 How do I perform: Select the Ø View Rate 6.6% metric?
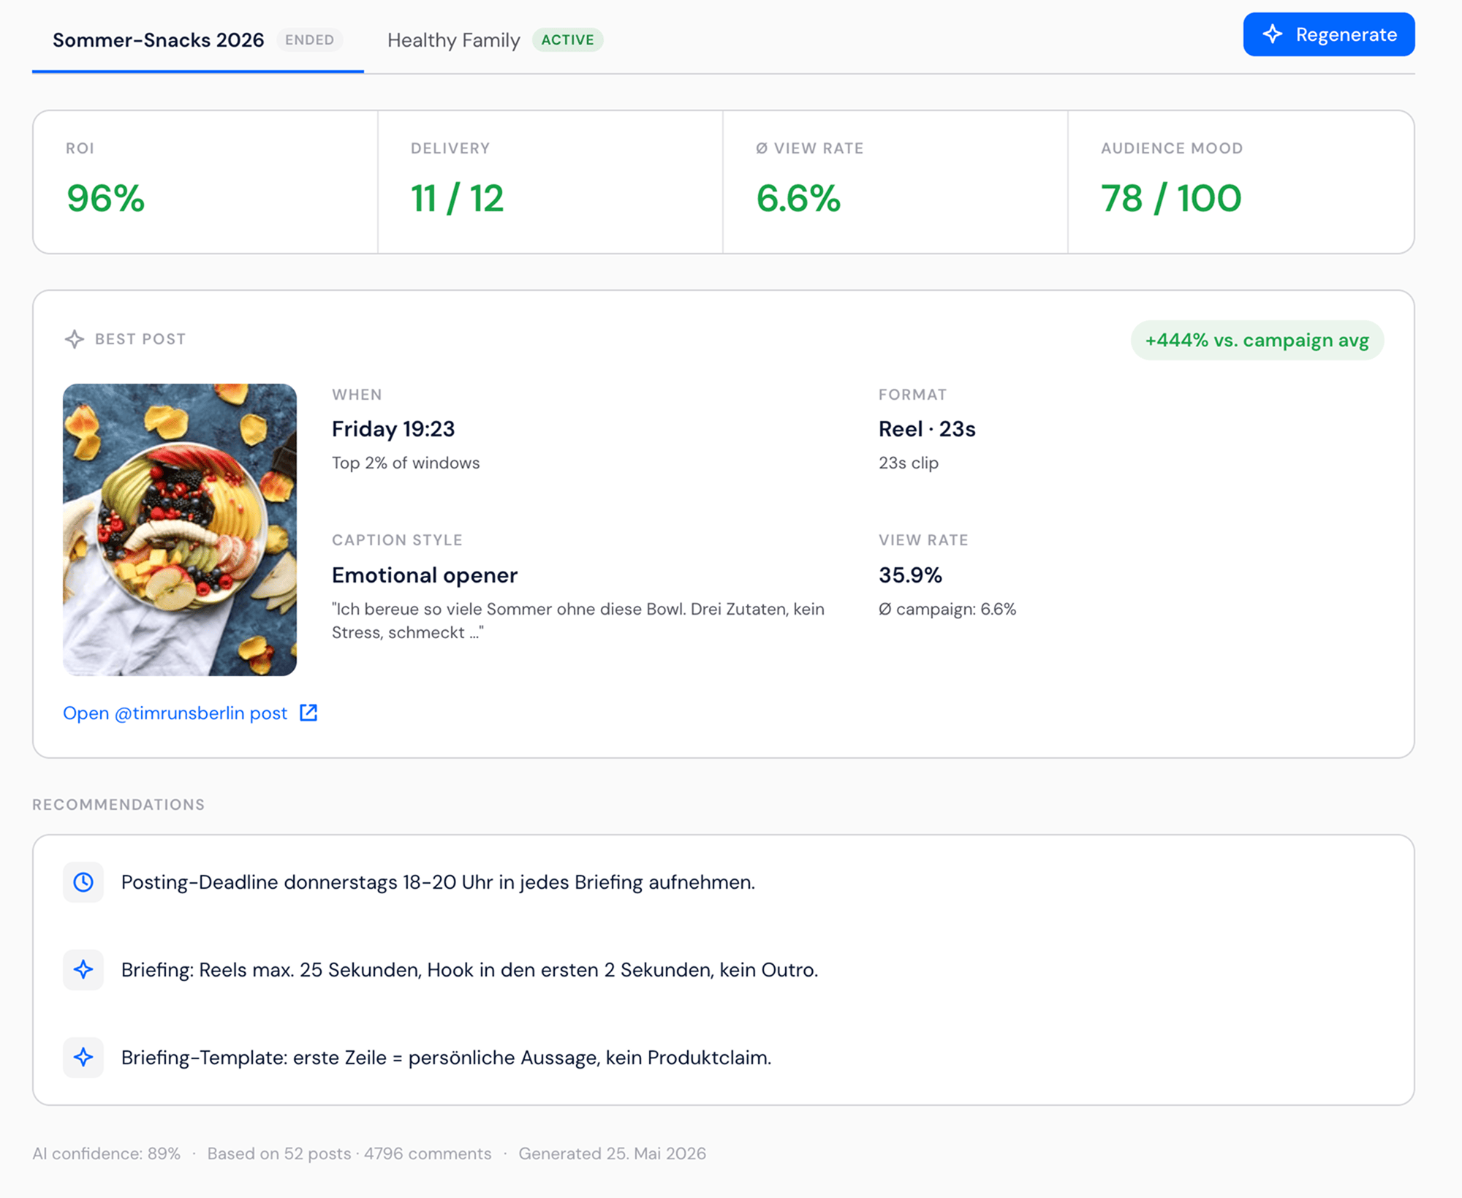coord(798,199)
